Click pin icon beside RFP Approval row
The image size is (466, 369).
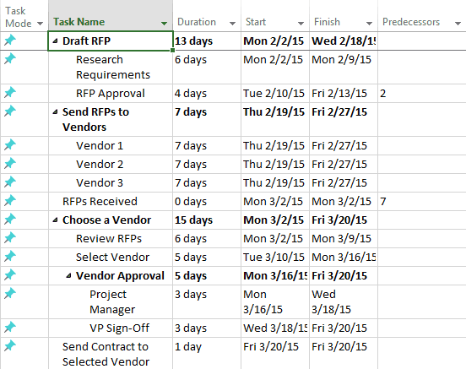pyautogui.click(x=10, y=92)
